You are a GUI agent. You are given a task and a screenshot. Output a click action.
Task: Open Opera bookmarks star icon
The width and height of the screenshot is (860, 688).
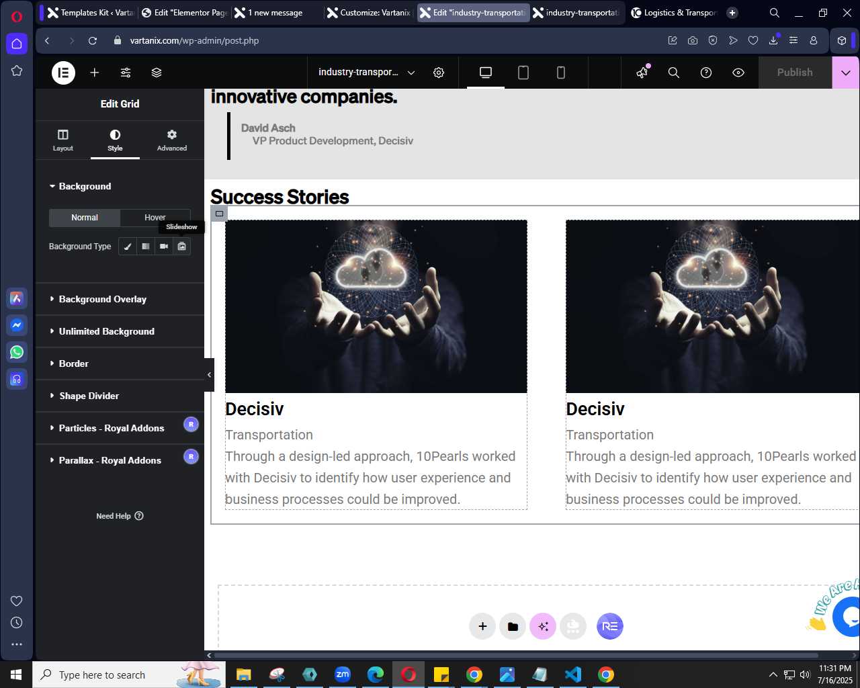(17, 71)
